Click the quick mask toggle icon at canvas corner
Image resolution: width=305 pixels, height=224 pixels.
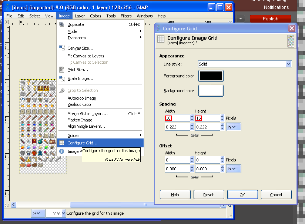7,205
